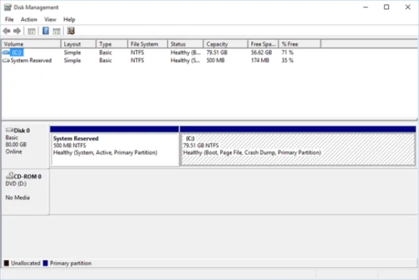Sort by the Volume column header
419x280 pixels.
31,44
